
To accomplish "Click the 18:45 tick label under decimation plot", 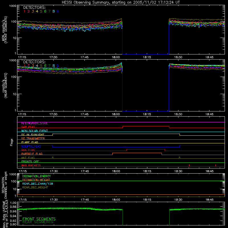I will pyautogui.click(x=209, y=200).
